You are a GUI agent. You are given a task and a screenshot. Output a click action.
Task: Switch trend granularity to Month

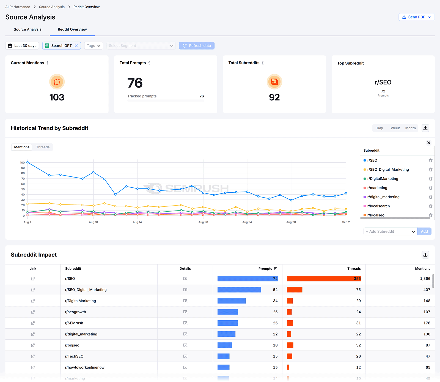pyautogui.click(x=410, y=128)
